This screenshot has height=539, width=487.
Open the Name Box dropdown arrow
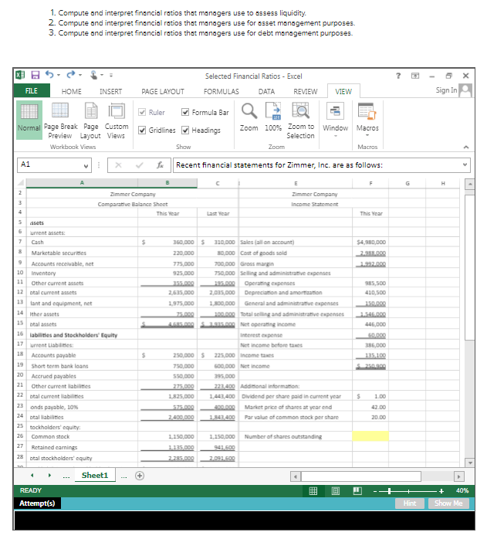86,166
